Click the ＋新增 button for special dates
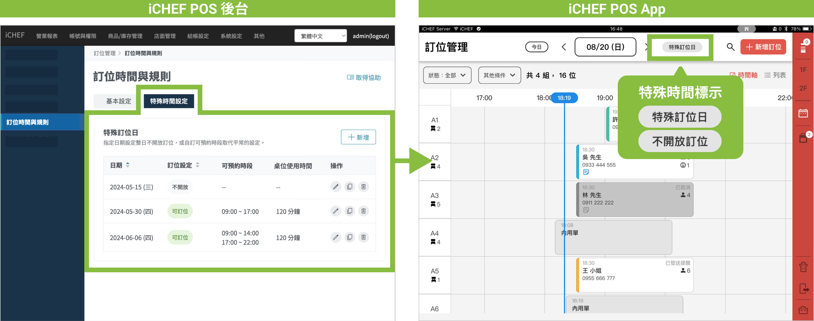Viewport: 814px width, 321px height. tap(358, 137)
